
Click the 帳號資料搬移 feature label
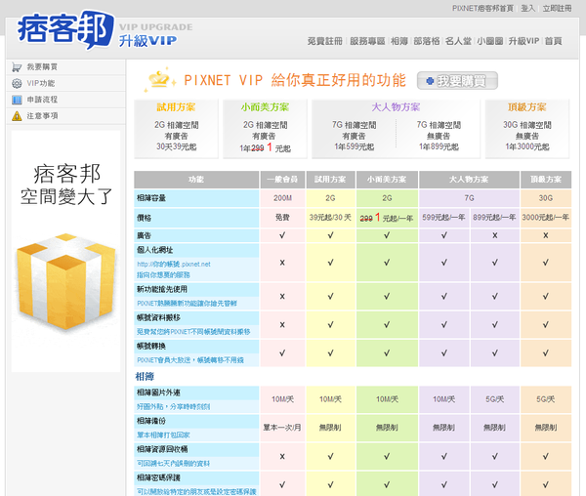pos(158,318)
